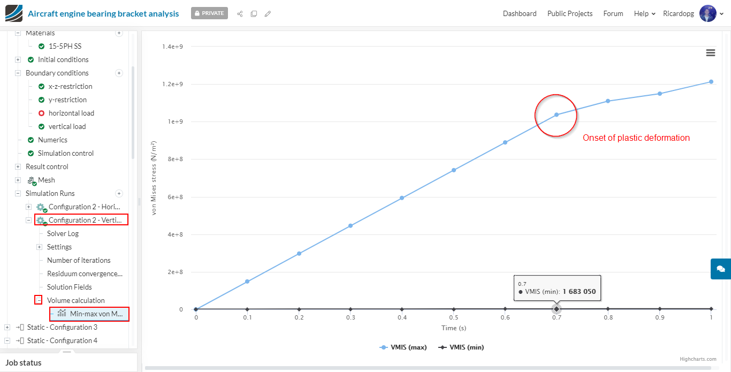Click gear icon of Configuration 2 - Verti run

(41, 221)
